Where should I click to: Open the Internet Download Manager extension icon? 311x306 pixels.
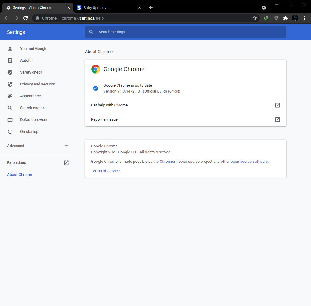pos(266,18)
